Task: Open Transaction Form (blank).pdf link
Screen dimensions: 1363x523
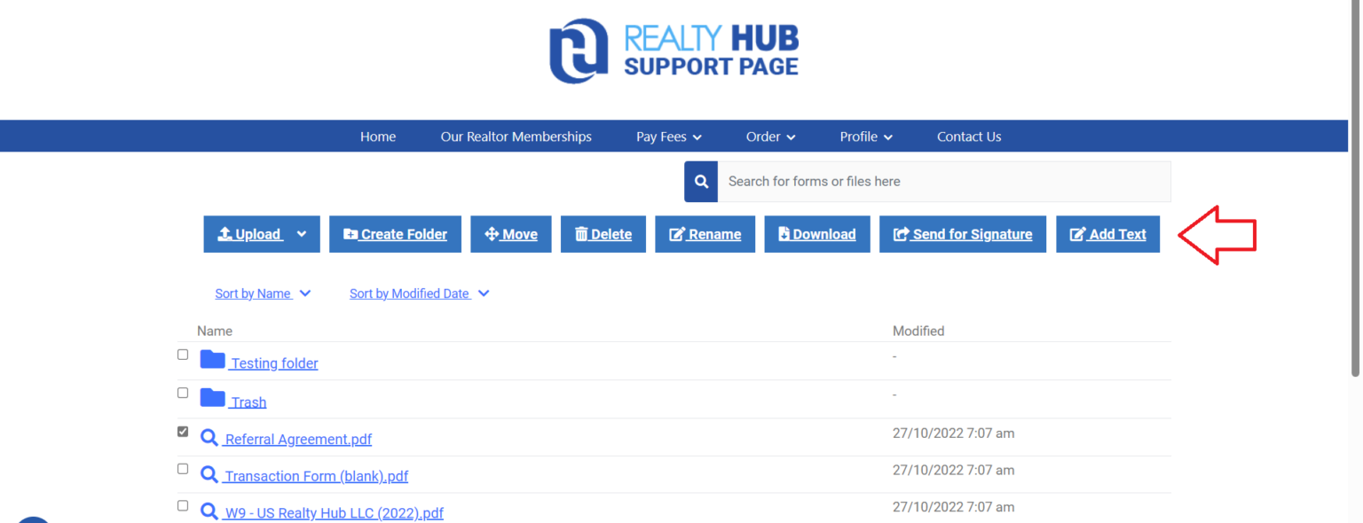Action: [316, 477]
